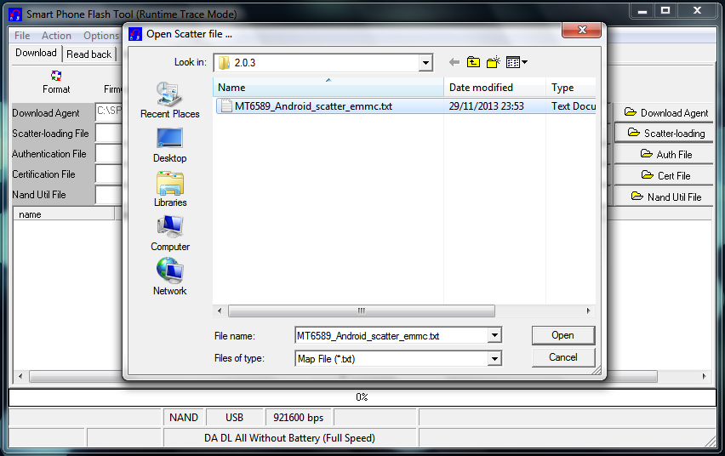Open the Options menu
The width and height of the screenshot is (725, 456).
(x=100, y=36)
